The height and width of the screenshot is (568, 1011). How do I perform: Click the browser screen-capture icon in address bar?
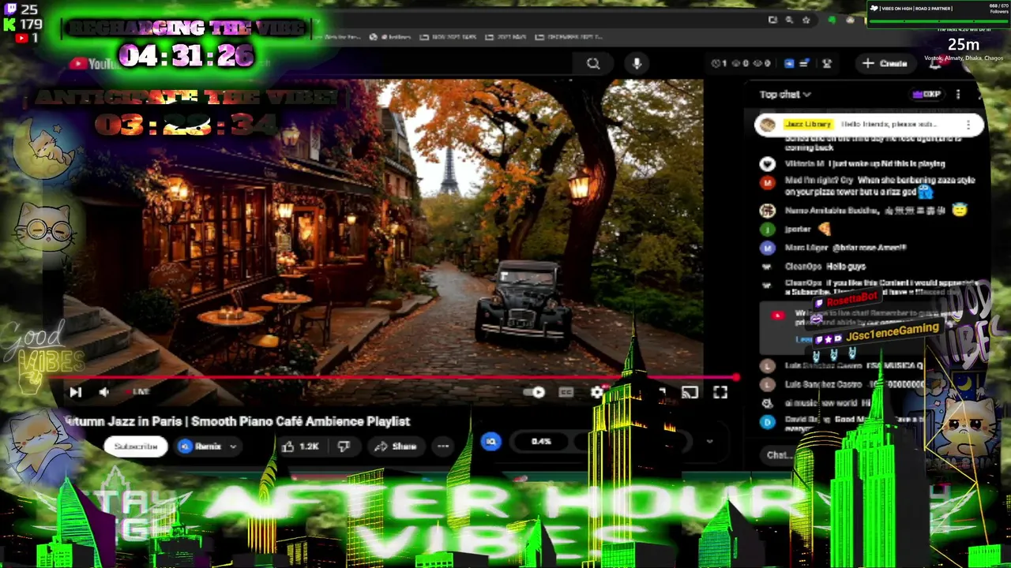coord(772,20)
